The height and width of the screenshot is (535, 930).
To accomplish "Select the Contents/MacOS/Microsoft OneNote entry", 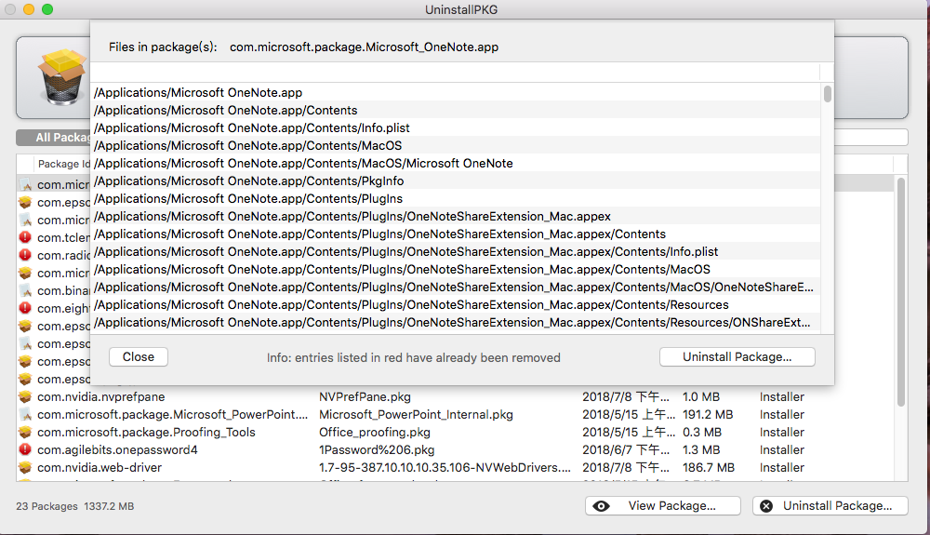I will click(456, 163).
